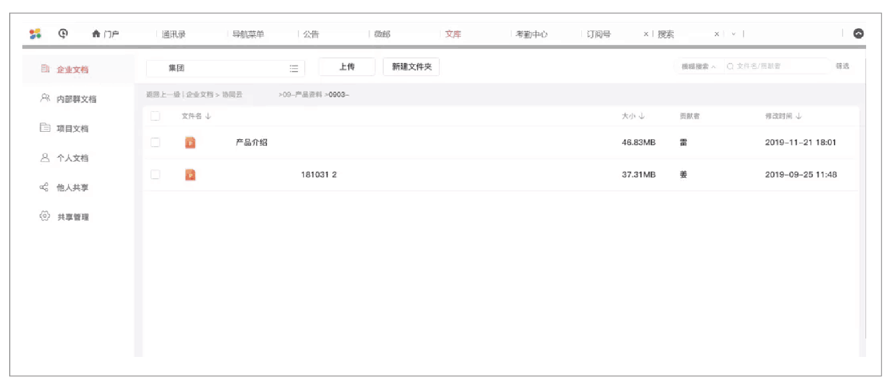Screen dimensions: 889x385
Task: Check the checkbox next to 181031 2
Action: coord(155,175)
